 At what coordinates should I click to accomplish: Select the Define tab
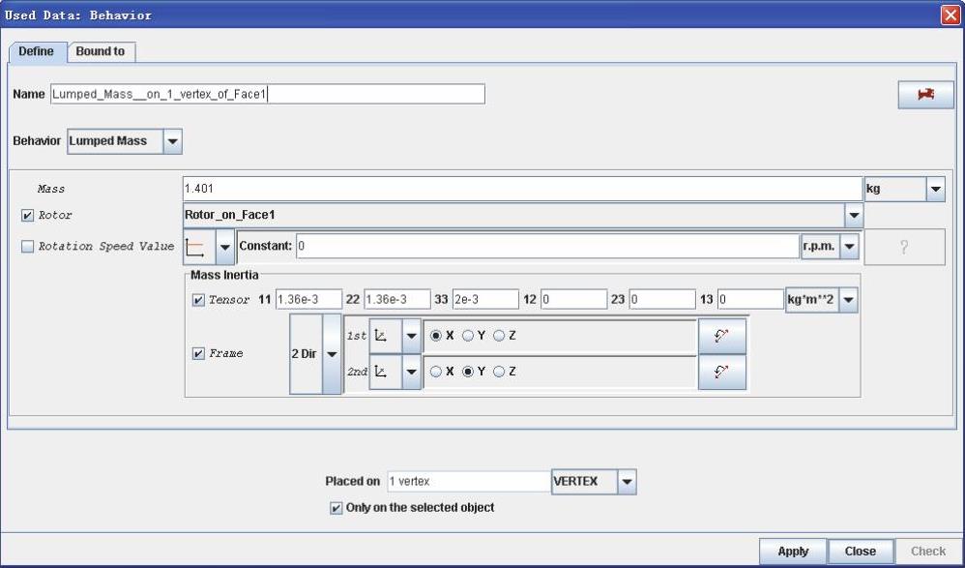37,51
